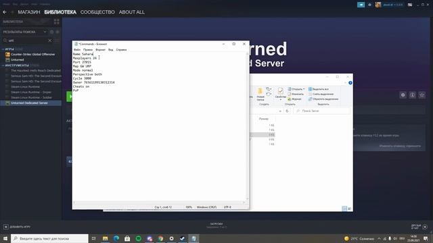Switch library to grid view icon
This screenshot has height=243, width=433.
pyautogui.click(x=57, y=22)
